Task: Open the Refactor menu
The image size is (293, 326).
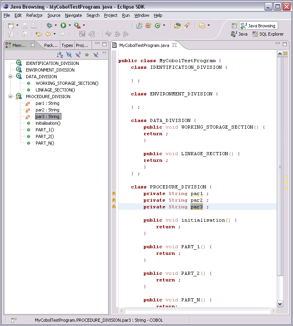Action: pyautogui.click(x=34, y=15)
